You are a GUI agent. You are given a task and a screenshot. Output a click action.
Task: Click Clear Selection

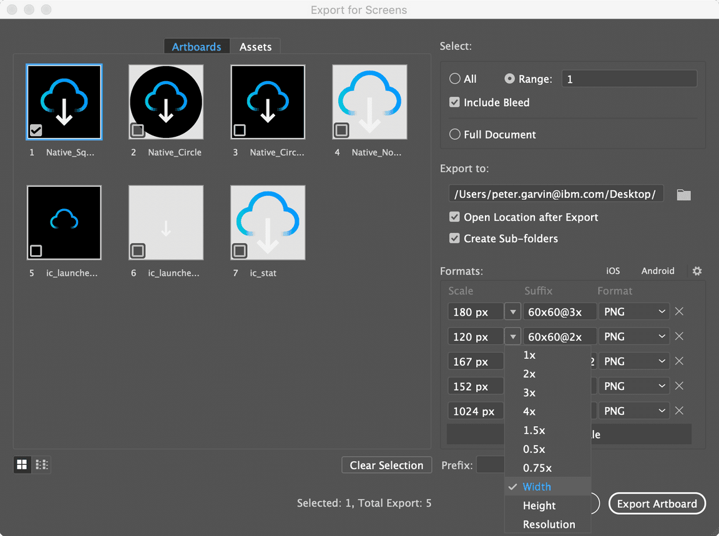point(386,465)
